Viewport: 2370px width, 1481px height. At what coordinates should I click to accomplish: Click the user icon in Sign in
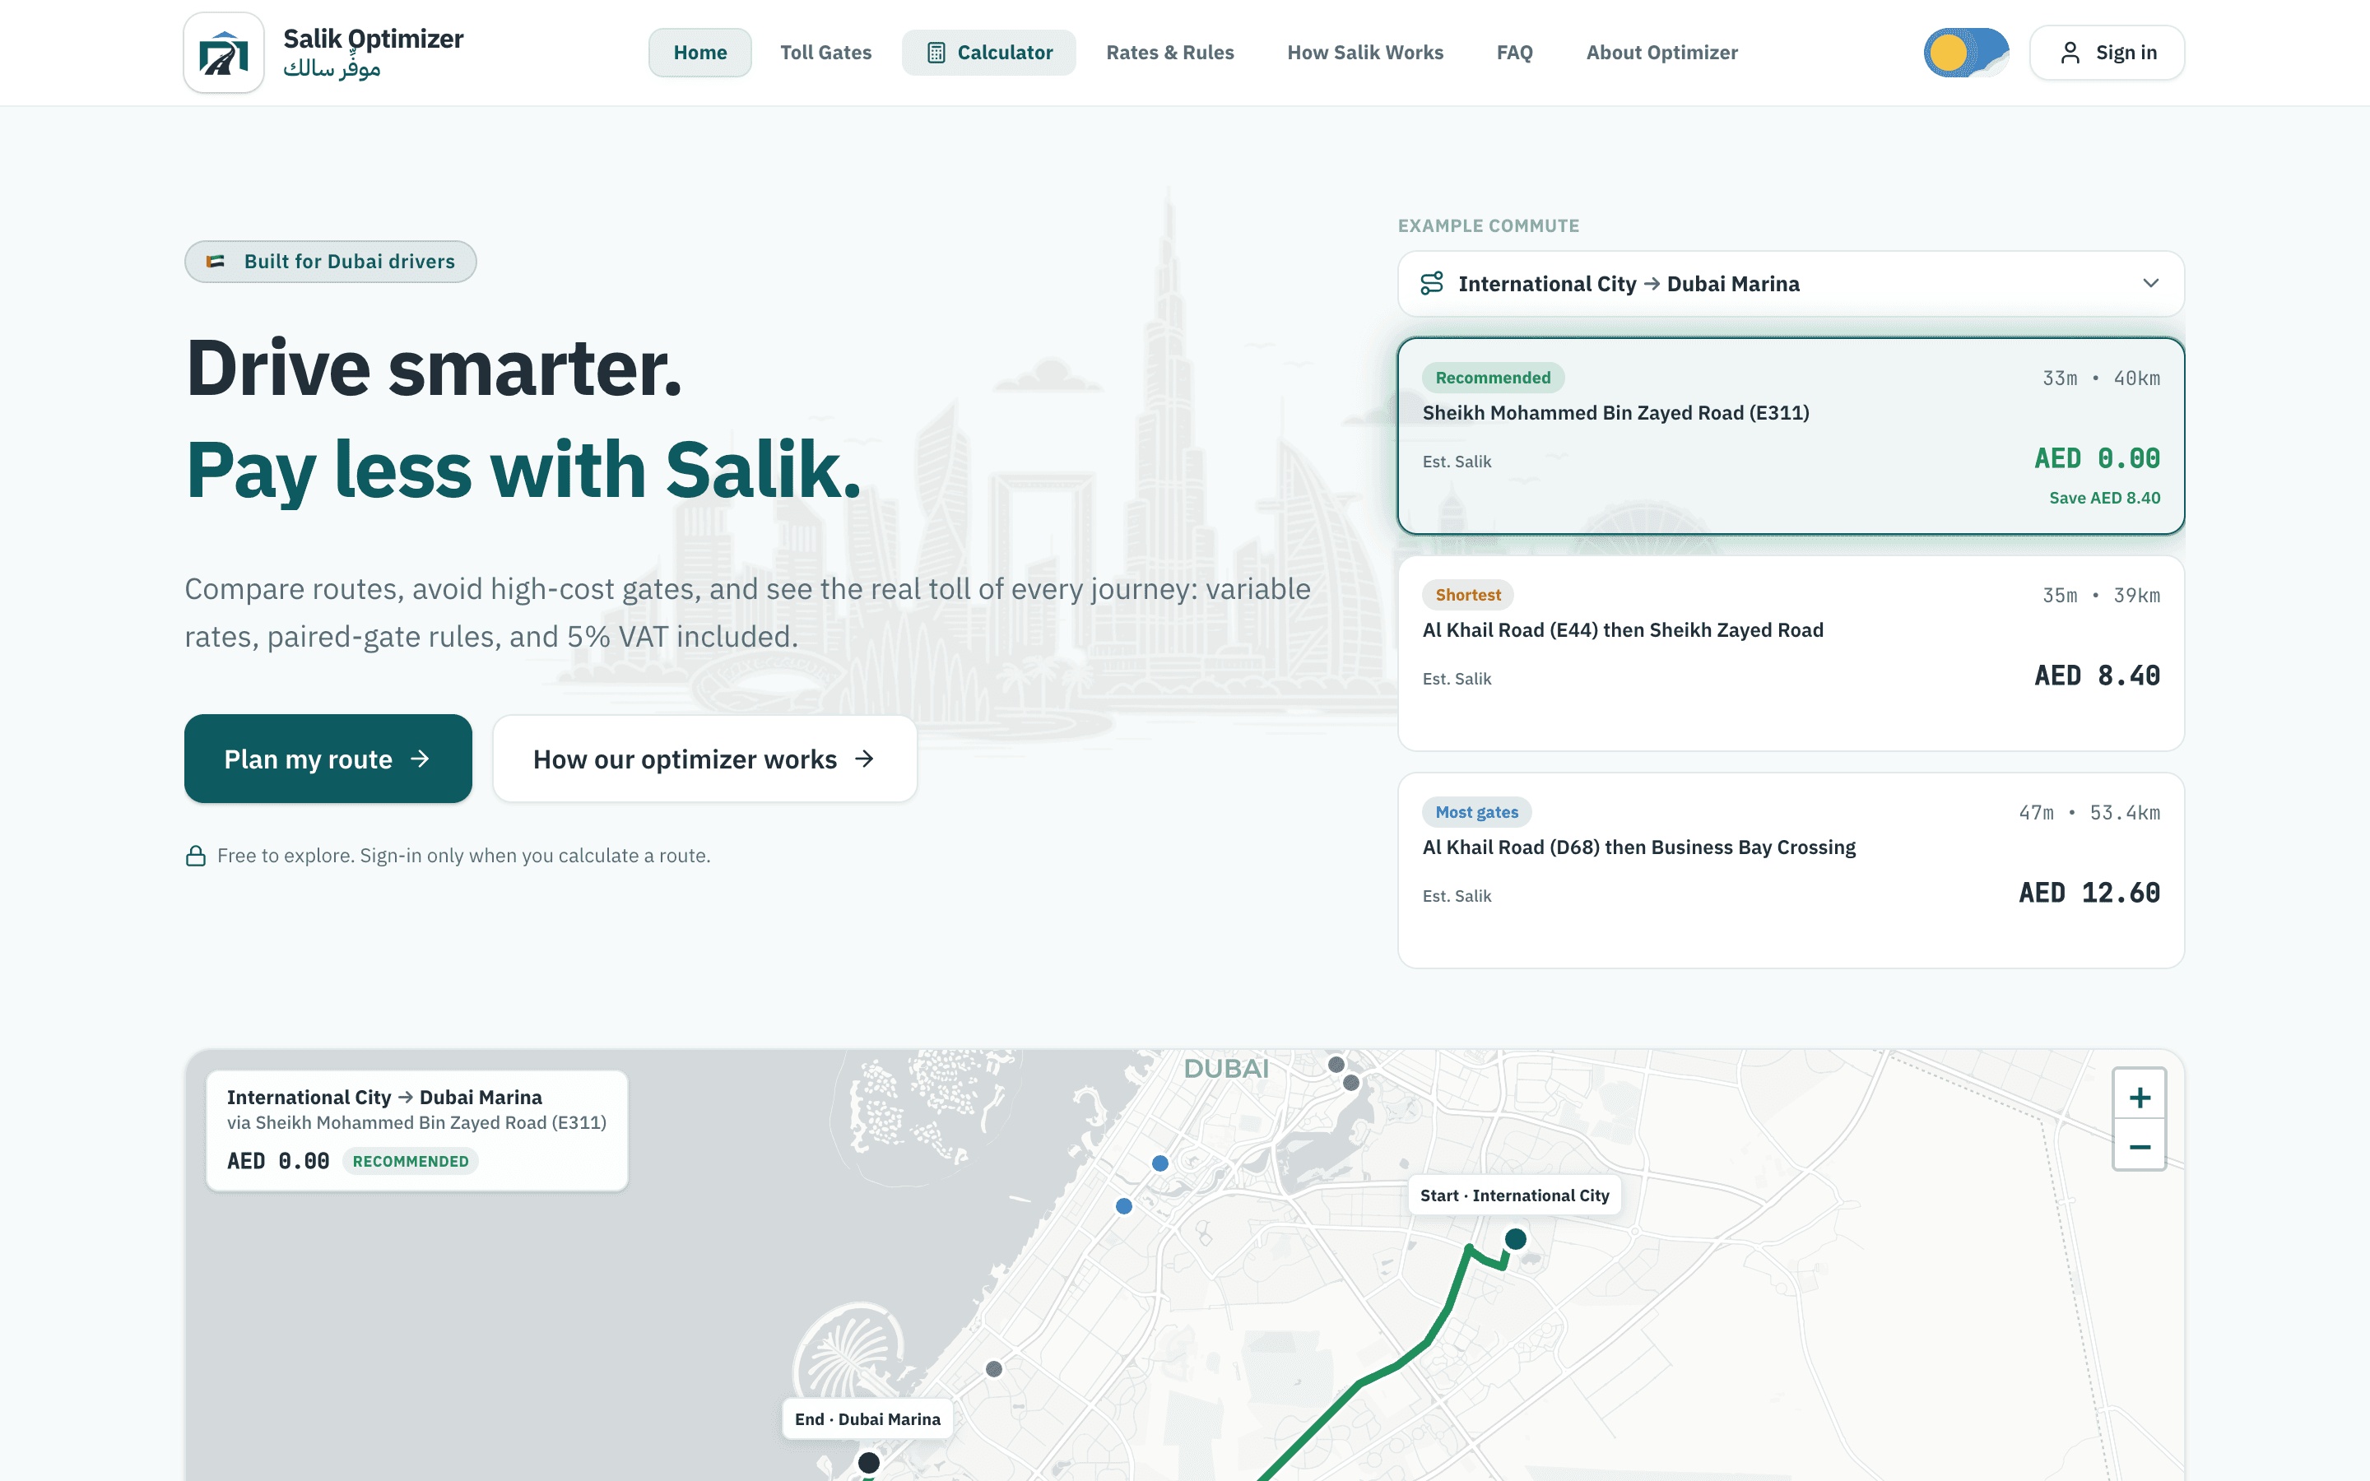click(2070, 53)
